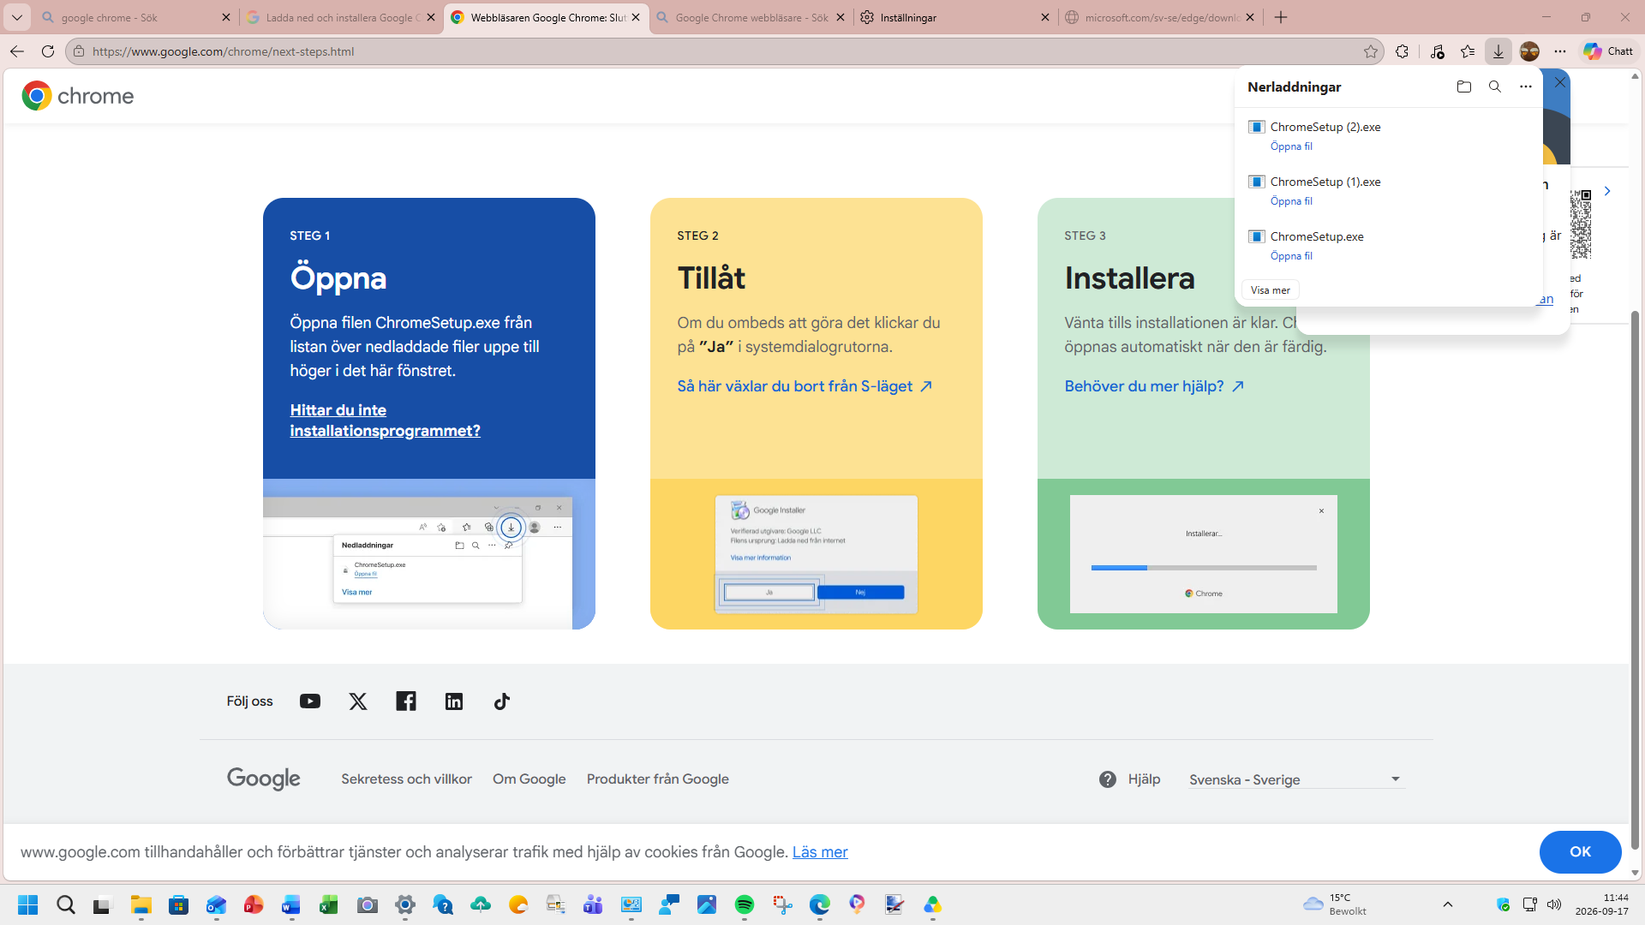This screenshot has width=1645, height=925.
Task: Add page to favorites star icon
Action: 1371,51
